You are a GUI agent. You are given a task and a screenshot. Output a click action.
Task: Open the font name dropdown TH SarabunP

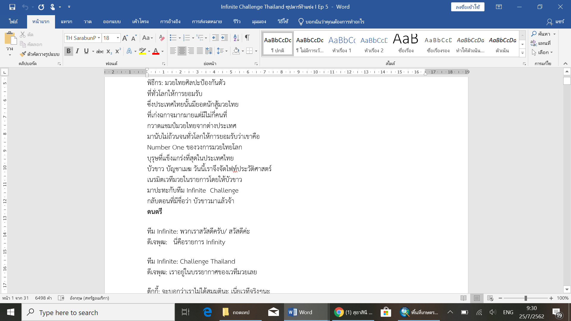coord(99,38)
